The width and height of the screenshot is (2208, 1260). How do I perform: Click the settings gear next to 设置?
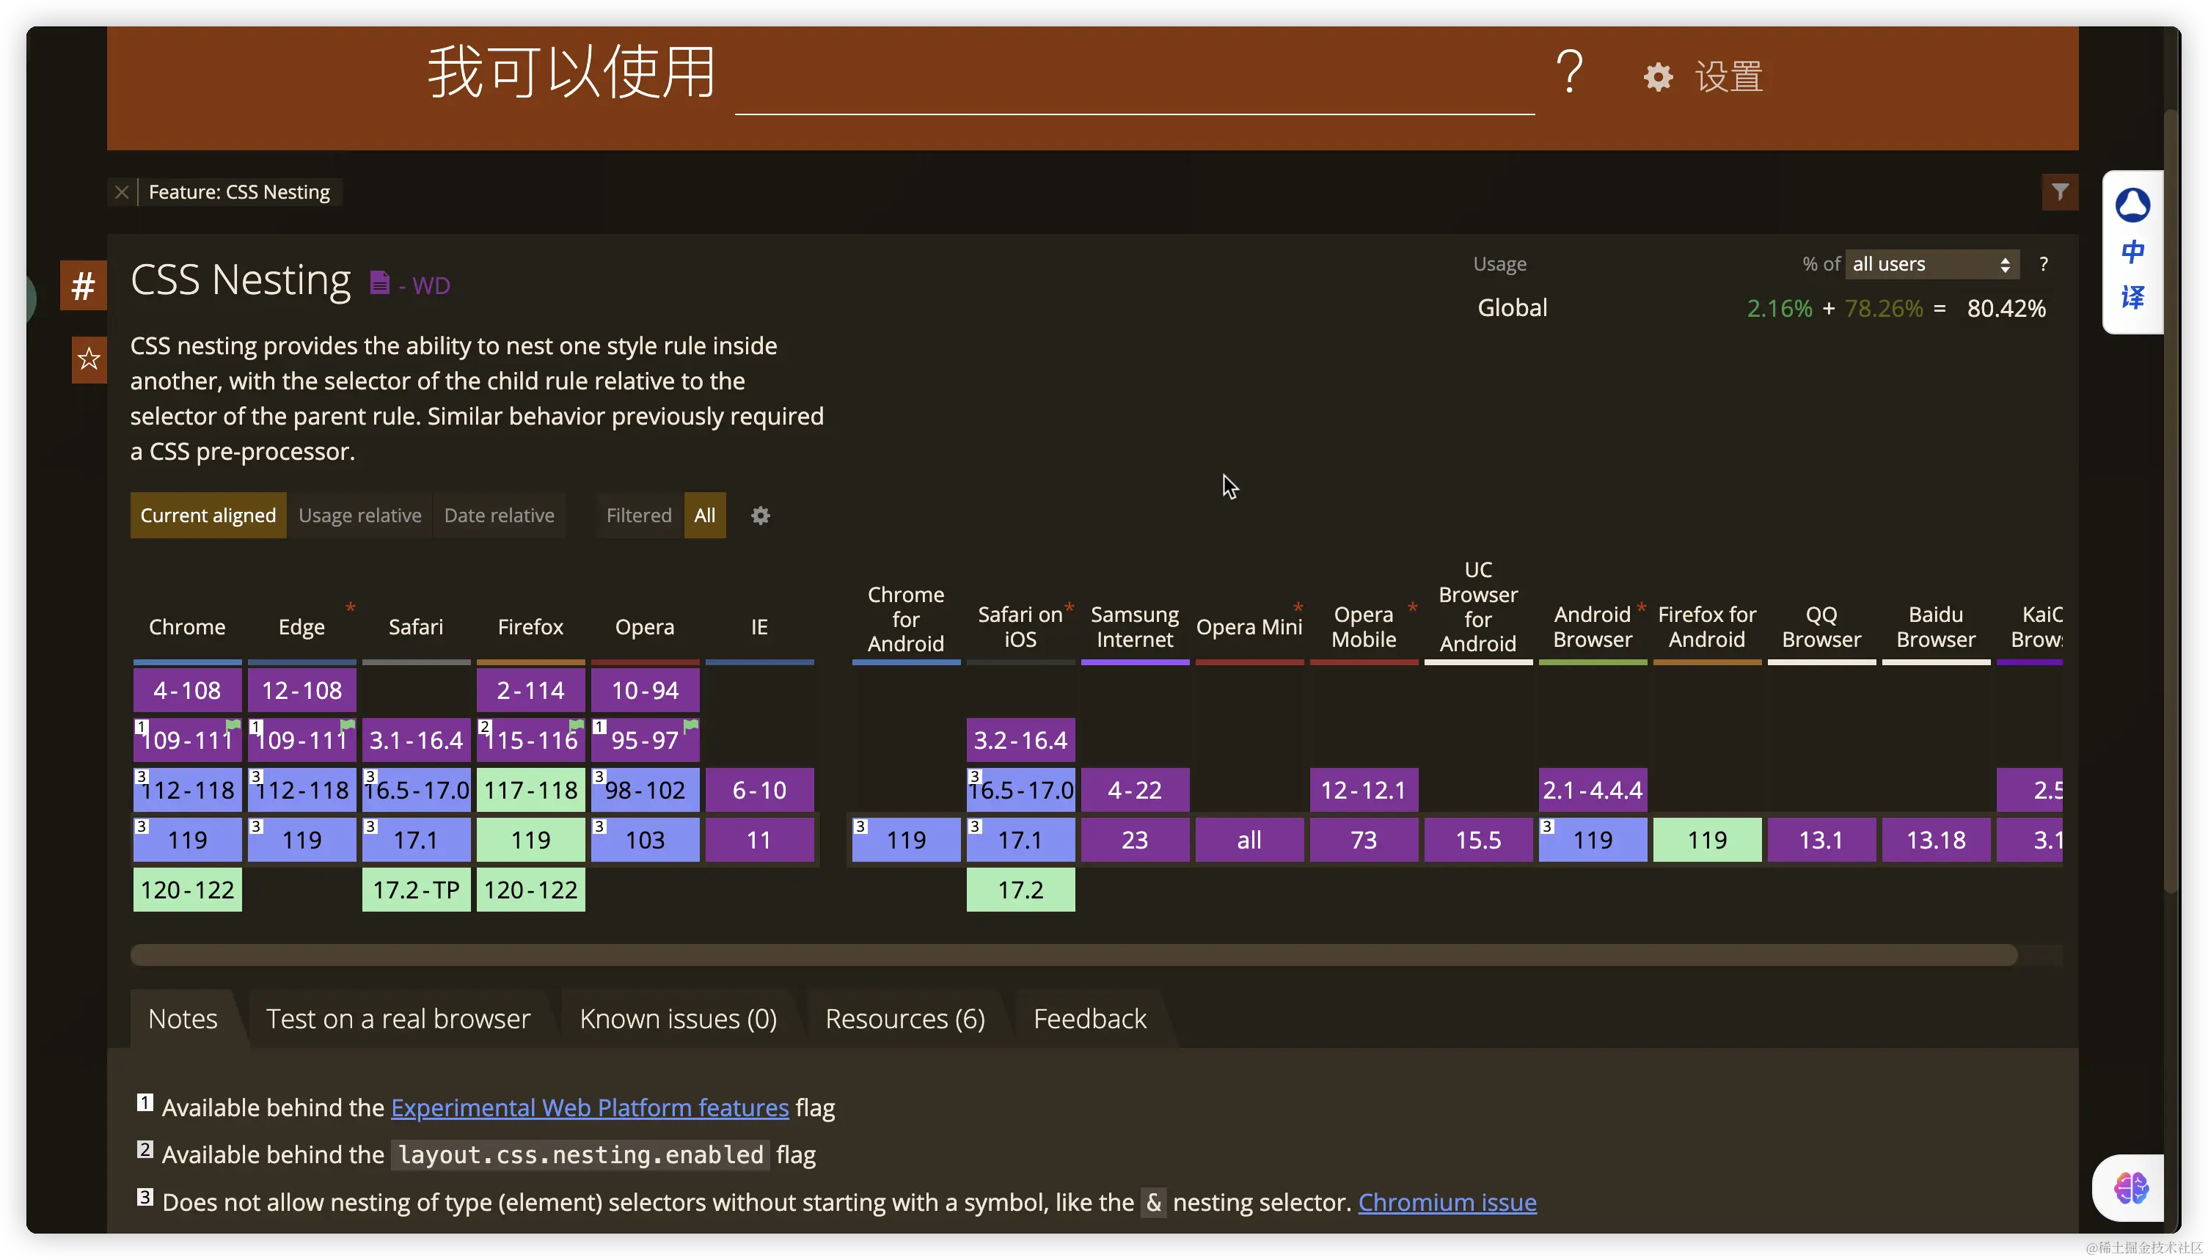pyautogui.click(x=1658, y=77)
